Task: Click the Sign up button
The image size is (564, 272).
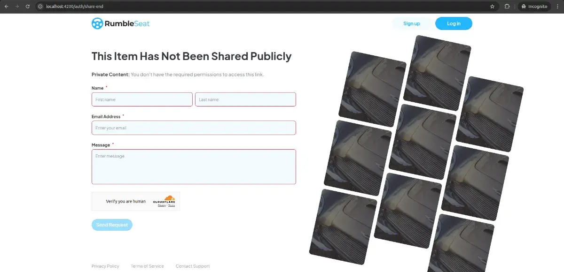Action: coord(412,23)
